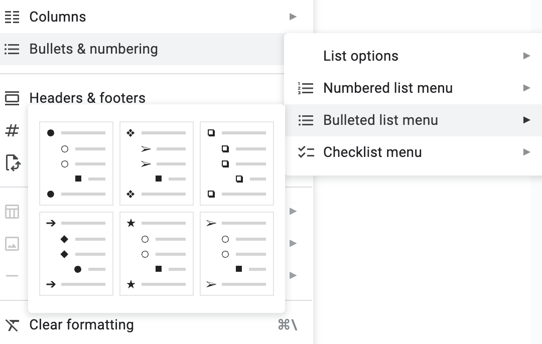Choose the disc, circle, square bullet preset
The height and width of the screenshot is (344, 542).
(x=76, y=163)
